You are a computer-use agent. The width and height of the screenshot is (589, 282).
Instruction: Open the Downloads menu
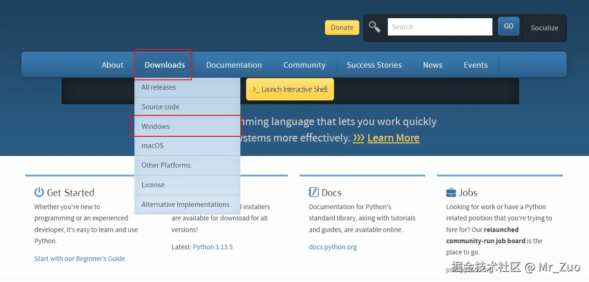[x=165, y=65]
